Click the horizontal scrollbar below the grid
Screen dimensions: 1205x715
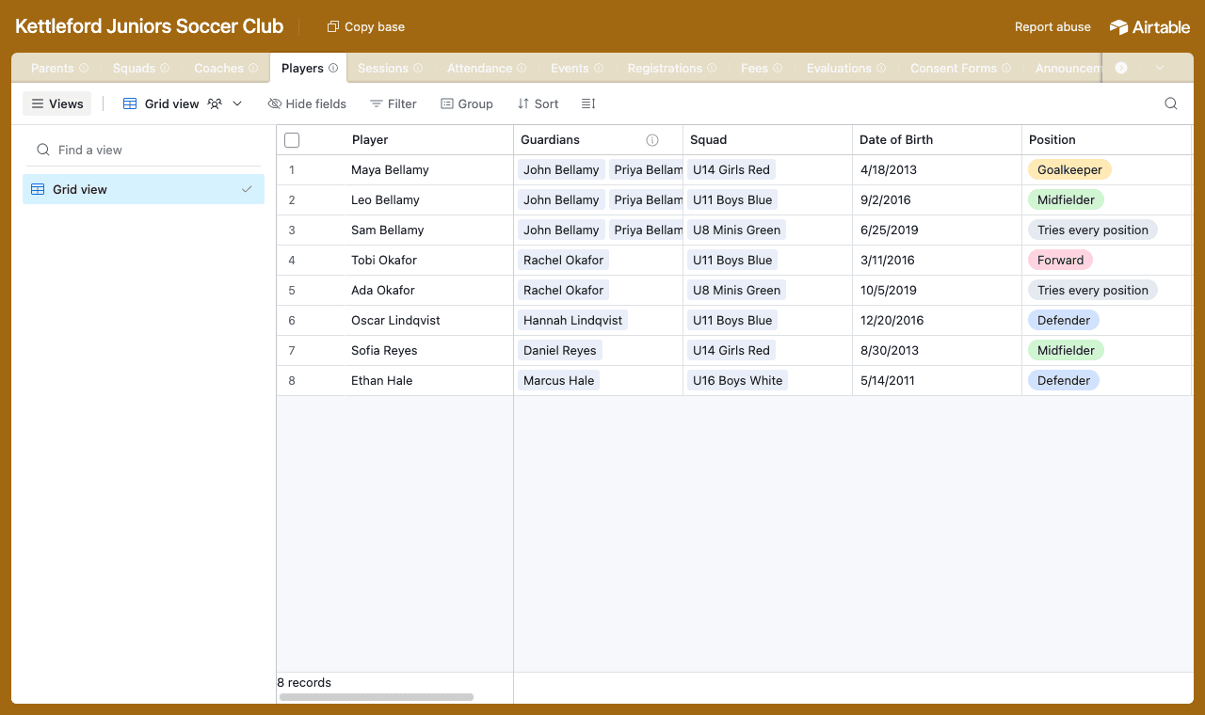point(377,697)
